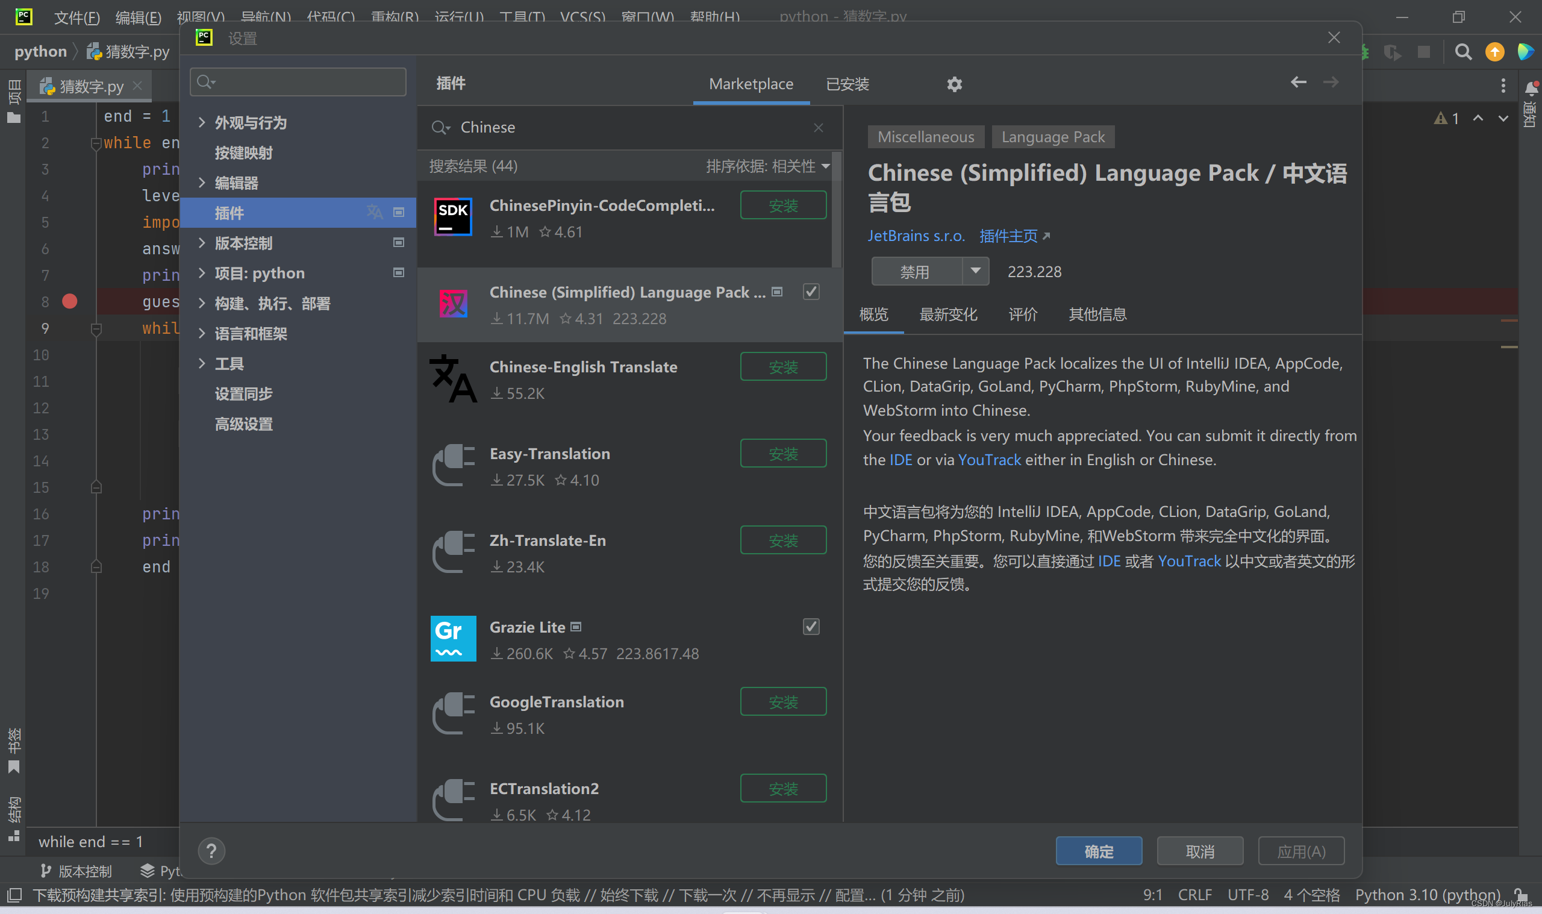Go forward with right arrow in settings
The height and width of the screenshot is (914, 1542).
[1331, 82]
